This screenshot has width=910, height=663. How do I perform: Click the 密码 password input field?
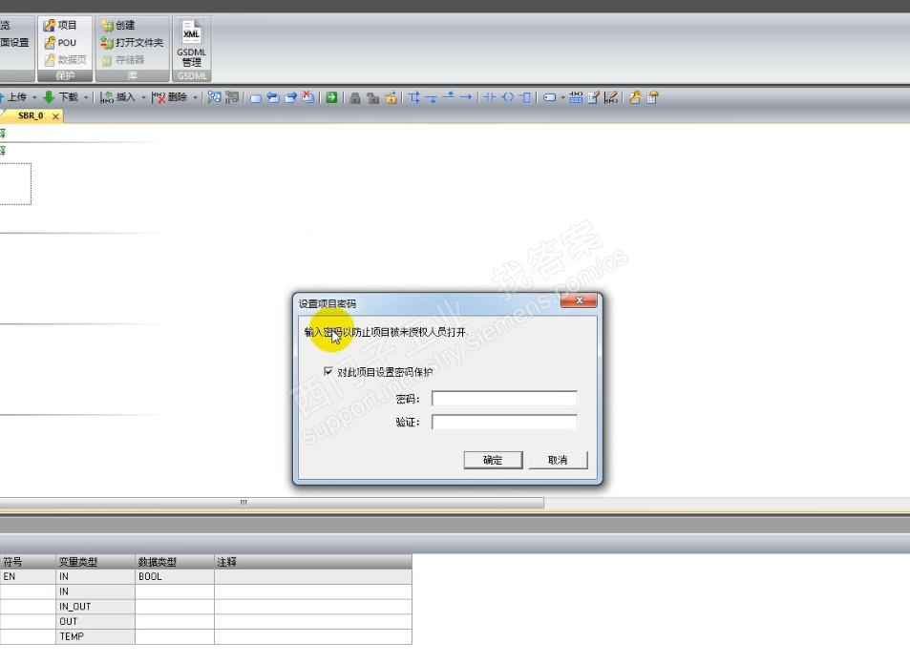[x=504, y=399]
